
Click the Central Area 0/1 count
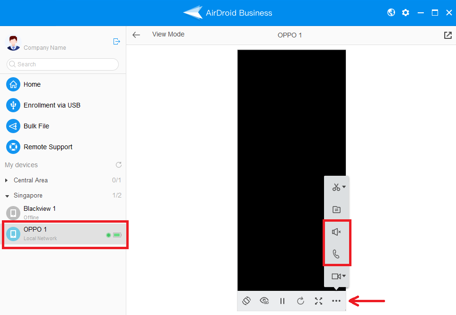pyautogui.click(x=116, y=180)
